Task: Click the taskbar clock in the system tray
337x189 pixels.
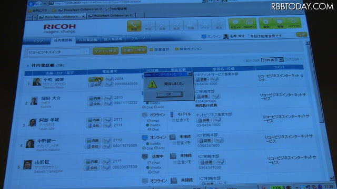Action: point(329,187)
